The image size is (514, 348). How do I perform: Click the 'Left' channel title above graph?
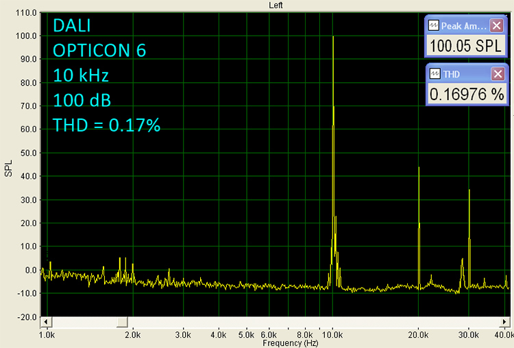276,5
